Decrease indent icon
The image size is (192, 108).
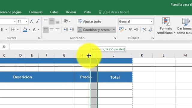point(66,29)
